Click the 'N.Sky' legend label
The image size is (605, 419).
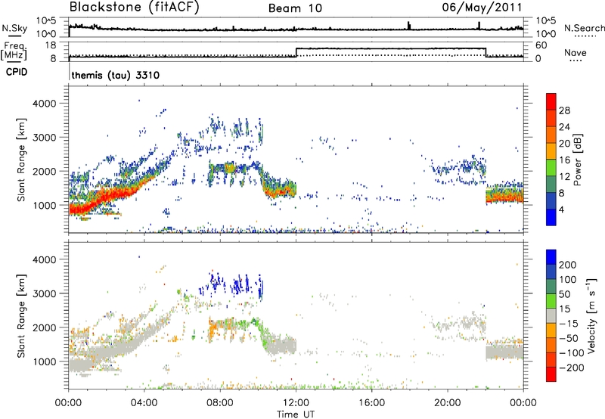coord(14,28)
